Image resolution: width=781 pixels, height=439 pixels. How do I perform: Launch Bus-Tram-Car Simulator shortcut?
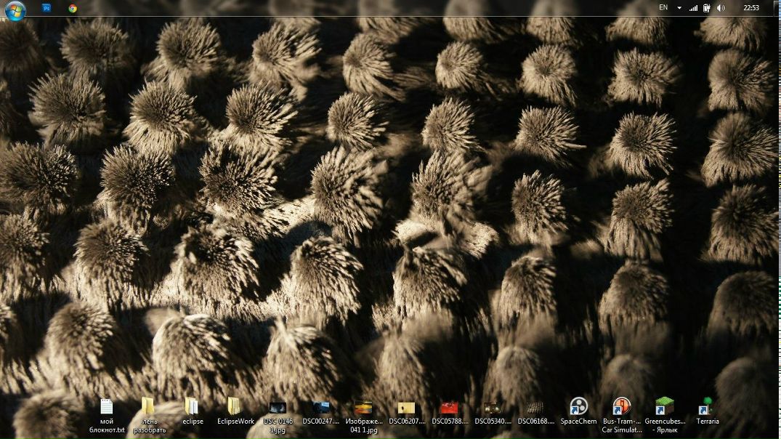point(622,407)
